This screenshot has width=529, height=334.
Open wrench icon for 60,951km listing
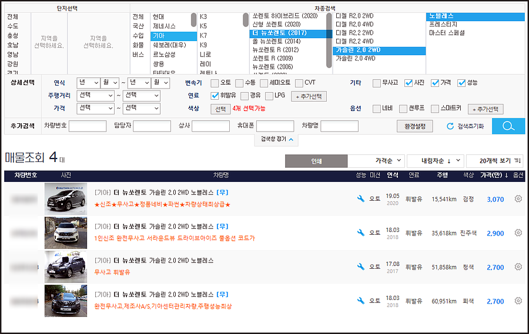[x=361, y=301]
